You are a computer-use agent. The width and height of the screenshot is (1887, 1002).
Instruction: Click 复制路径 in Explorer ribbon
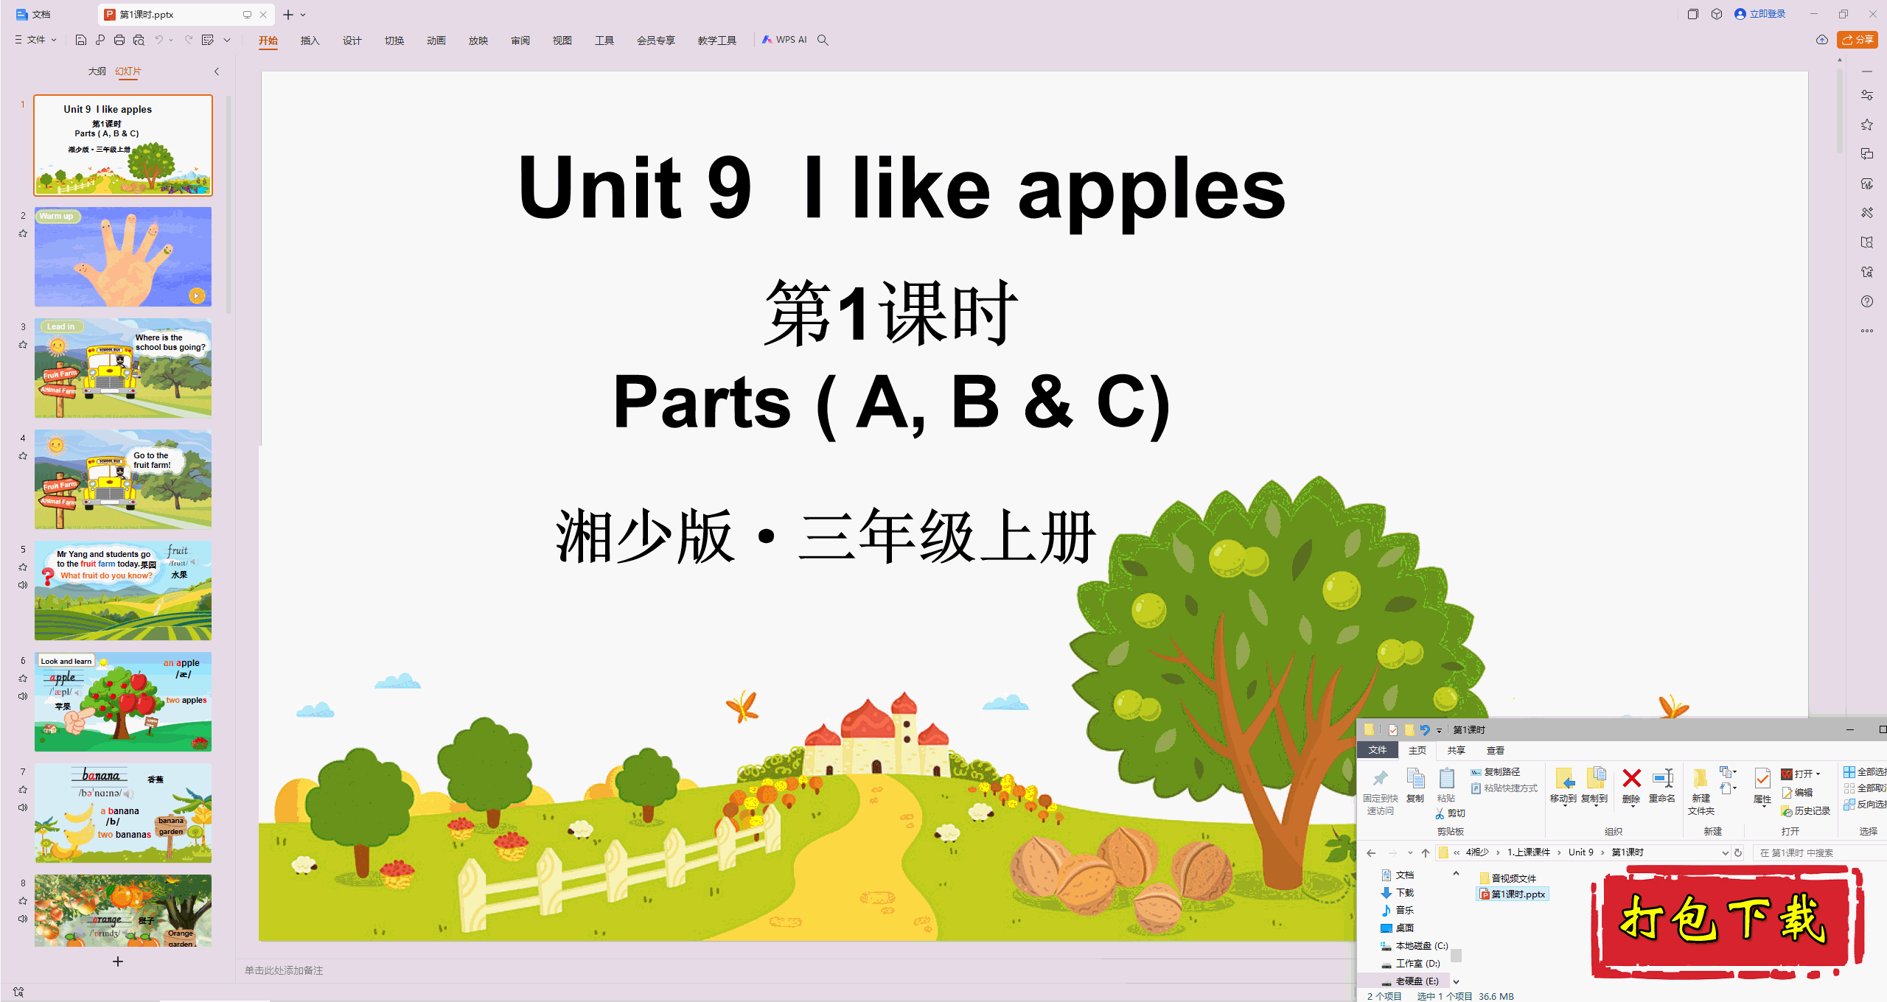pyautogui.click(x=1495, y=771)
